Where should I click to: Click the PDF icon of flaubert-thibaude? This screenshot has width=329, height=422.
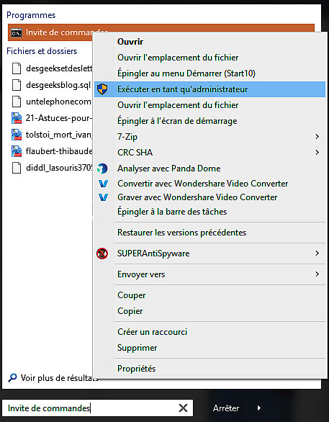[17, 151]
